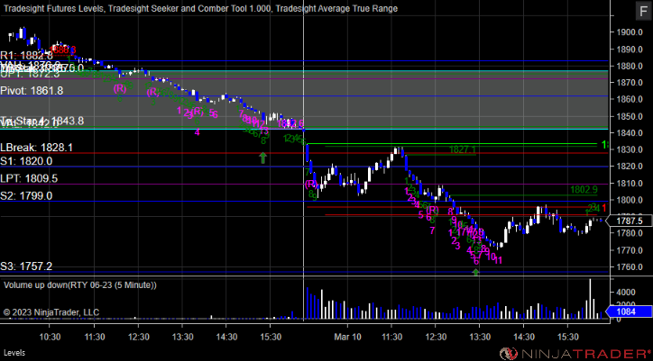Select the LBreak: 1828.1 level label

click(x=36, y=148)
